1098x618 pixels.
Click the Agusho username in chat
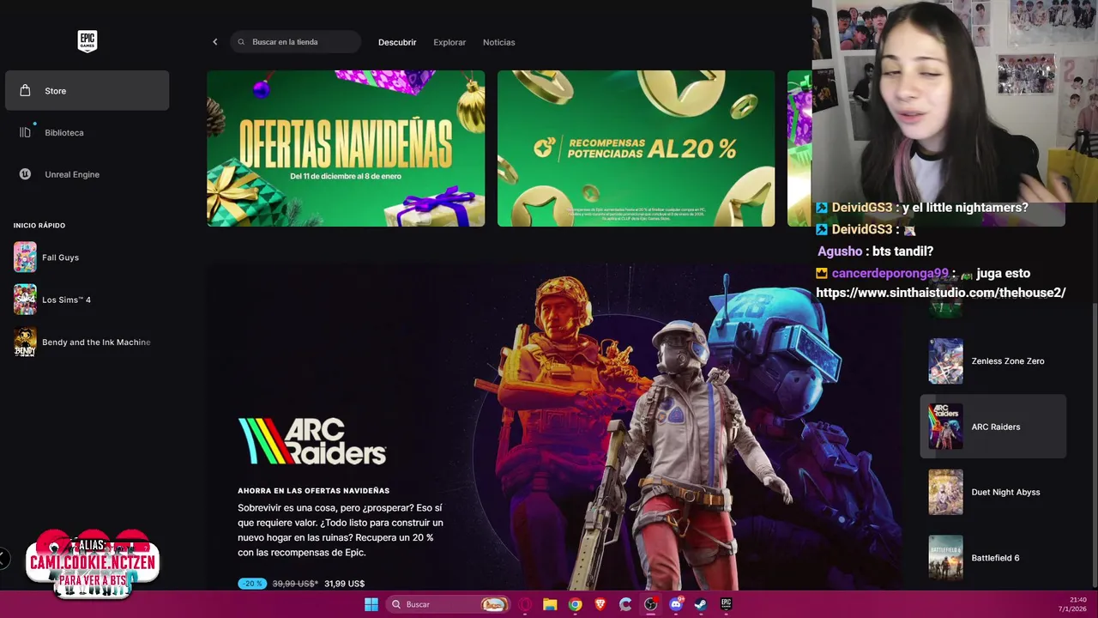click(x=840, y=251)
